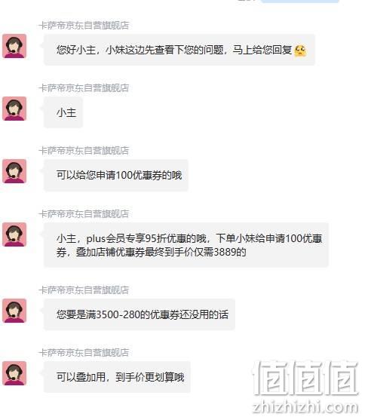365x420 pixels.
Task: Click the zhizhizhi.com watermark logo
Action: coord(305,388)
